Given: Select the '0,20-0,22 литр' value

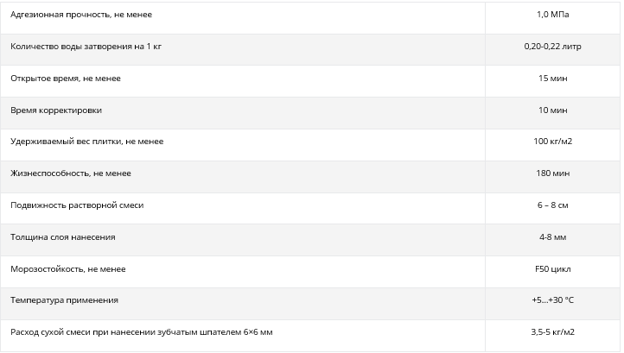Looking at the screenshot, I should (x=552, y=47).
